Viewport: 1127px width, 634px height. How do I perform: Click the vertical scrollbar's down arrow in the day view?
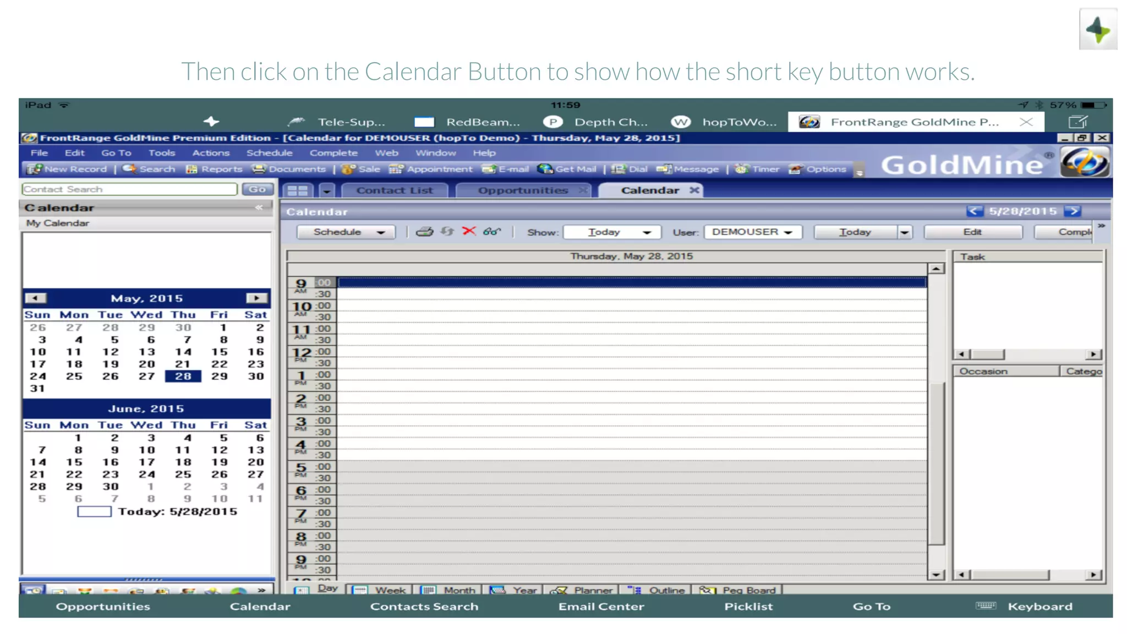pyautogui.click(x=936, y=575)
